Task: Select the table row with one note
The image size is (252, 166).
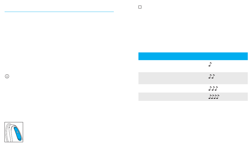Action: pyautogui.click(x=193, y=66)
